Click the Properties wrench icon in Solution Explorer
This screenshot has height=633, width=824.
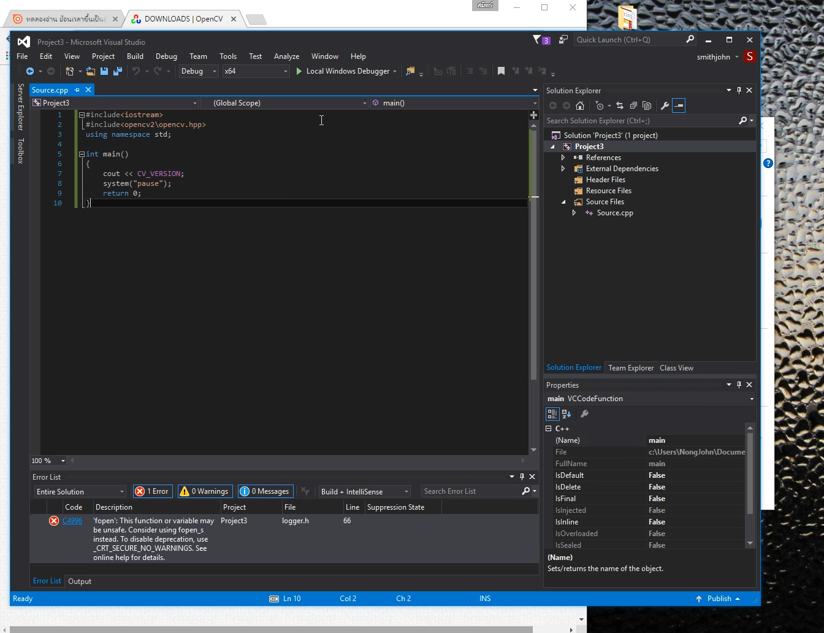pos(665,105)
